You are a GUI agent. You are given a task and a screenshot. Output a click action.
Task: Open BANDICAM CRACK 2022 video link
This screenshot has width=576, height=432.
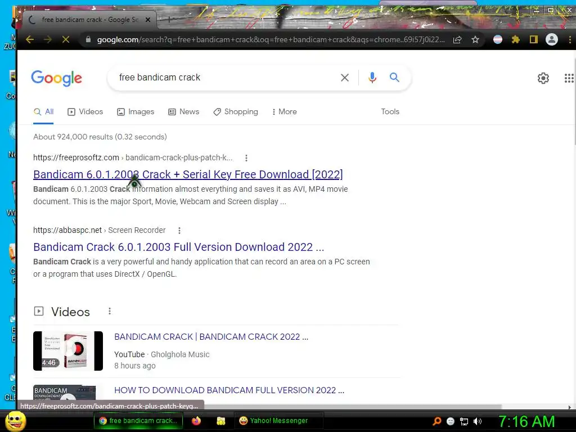tap(211, 337)
